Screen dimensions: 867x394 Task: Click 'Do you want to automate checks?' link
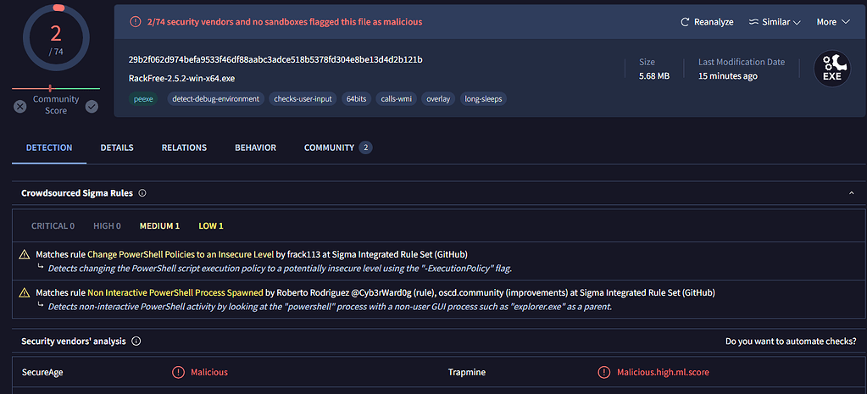pos(790,341)
